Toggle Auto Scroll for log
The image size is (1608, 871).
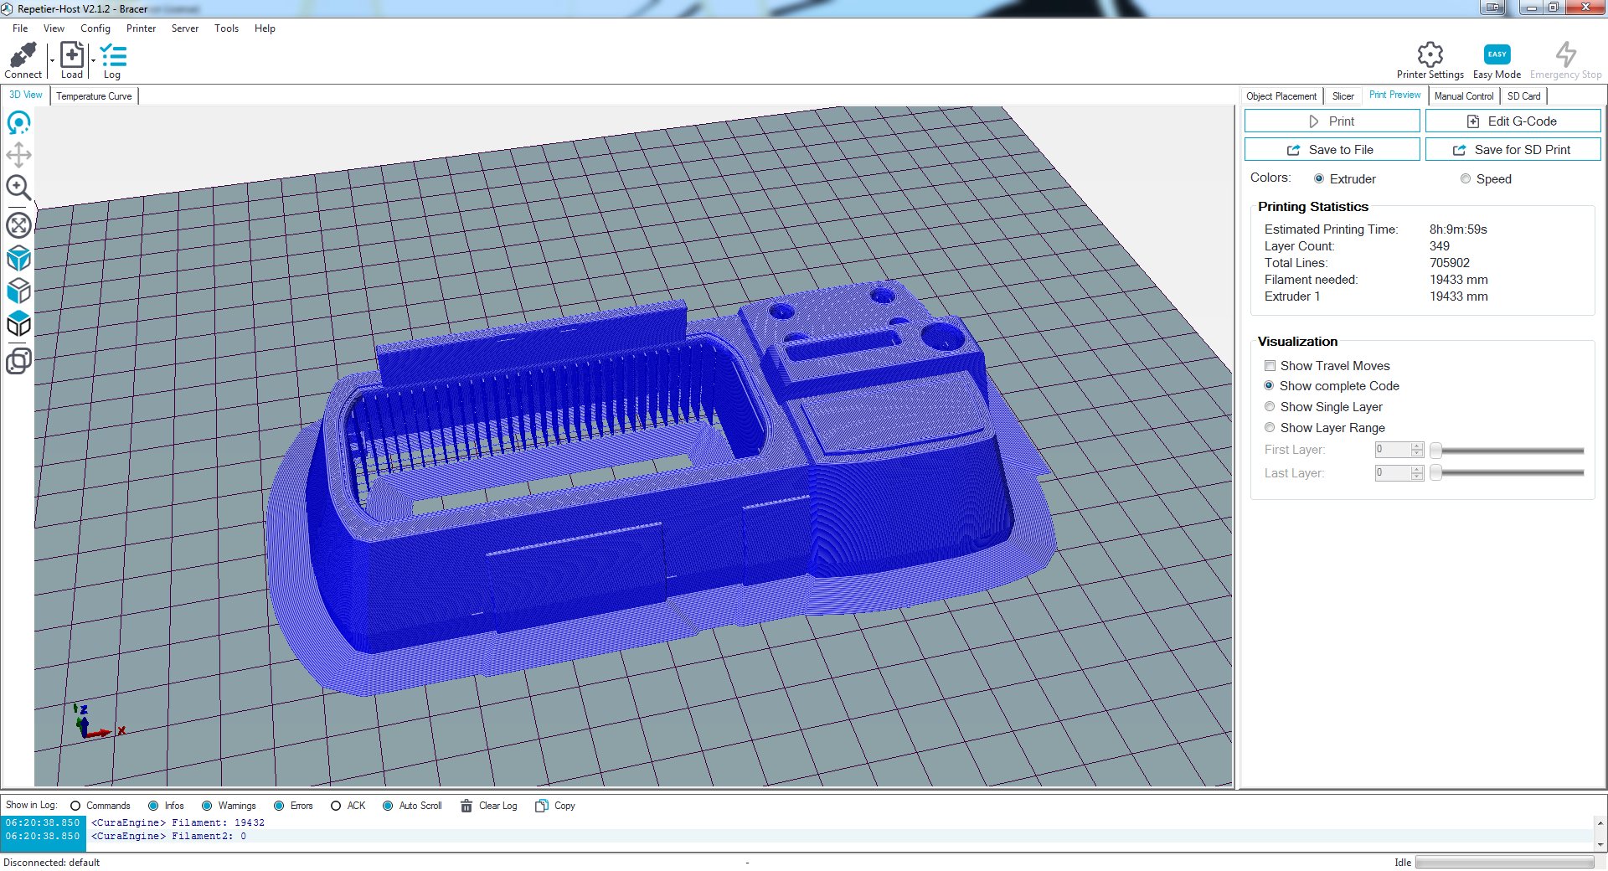(x=388, y=806)
